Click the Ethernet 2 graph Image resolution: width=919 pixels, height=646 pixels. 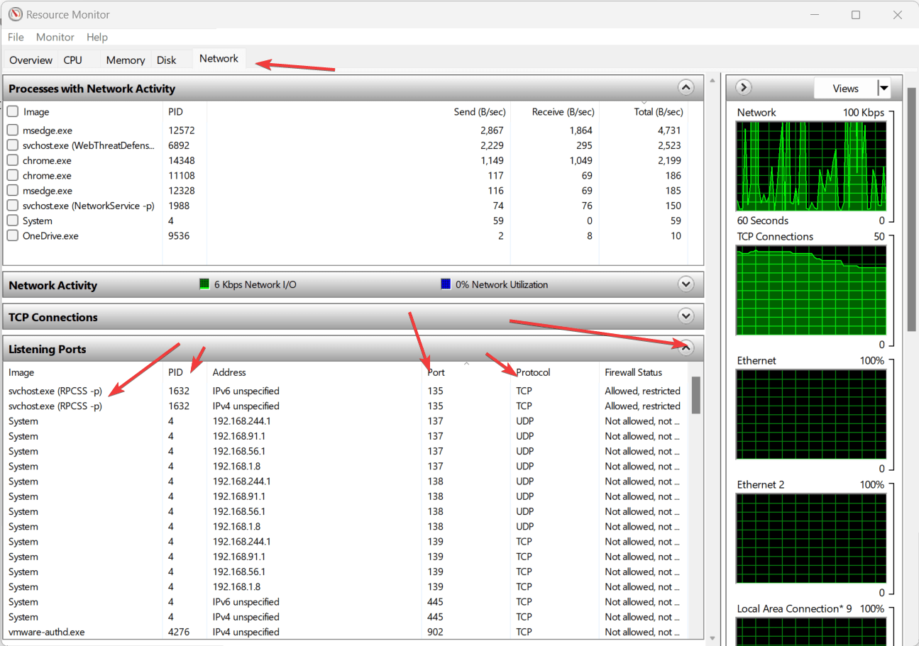(811, 539)
